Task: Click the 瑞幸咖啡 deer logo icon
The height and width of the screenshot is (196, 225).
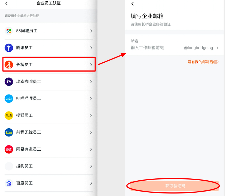Action: click(x=9, y=82)
